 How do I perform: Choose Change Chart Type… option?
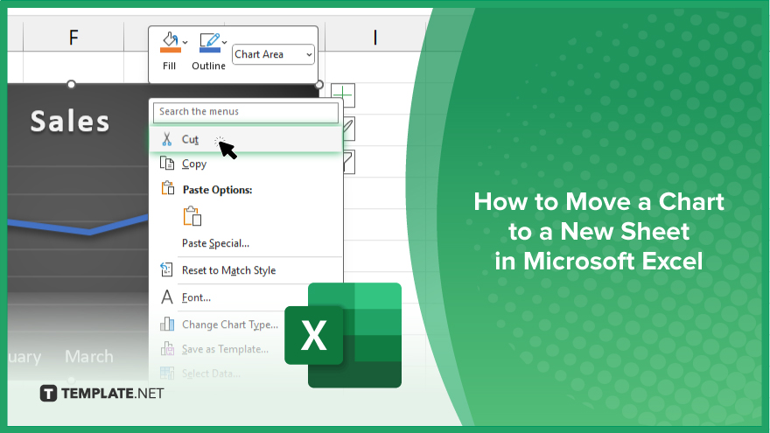(x=230, y=325)
